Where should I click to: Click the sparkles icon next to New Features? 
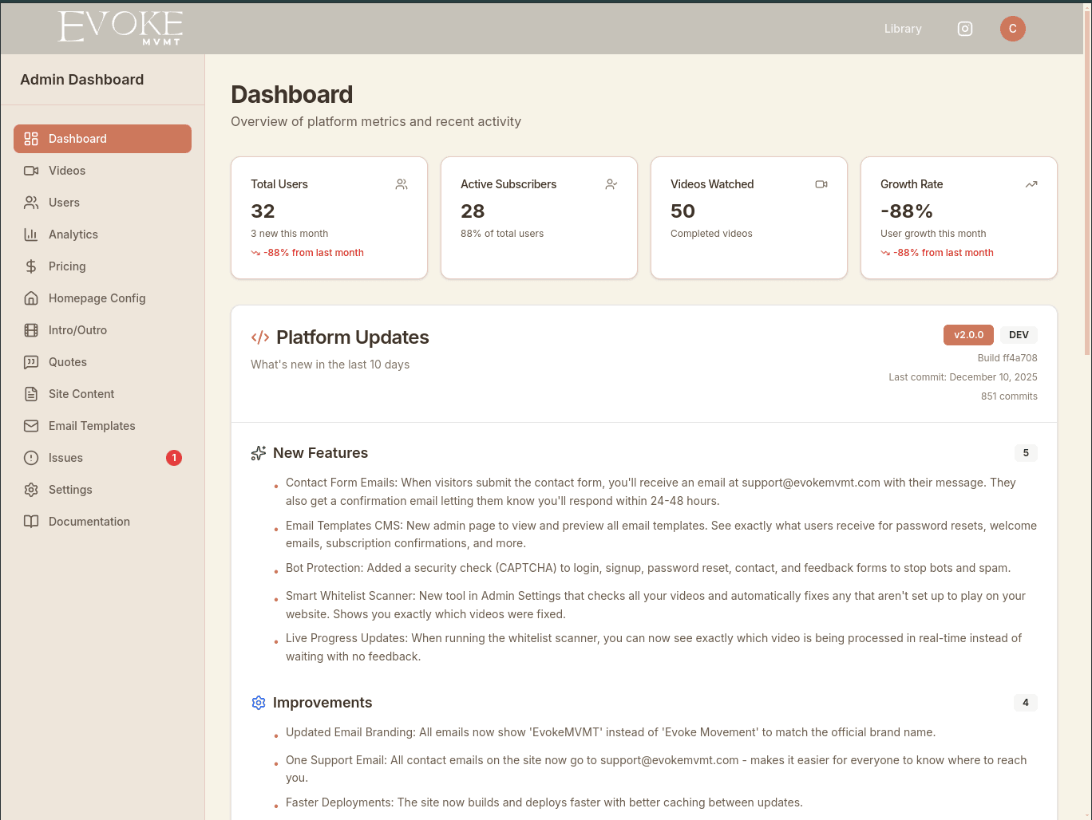[258, 452]
